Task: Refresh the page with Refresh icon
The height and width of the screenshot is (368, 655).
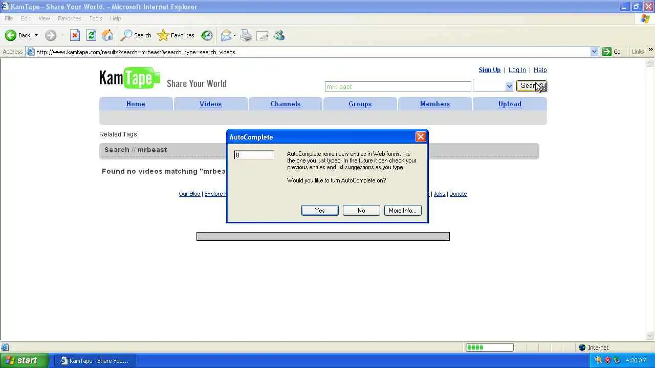Action: tap(91, 35)
